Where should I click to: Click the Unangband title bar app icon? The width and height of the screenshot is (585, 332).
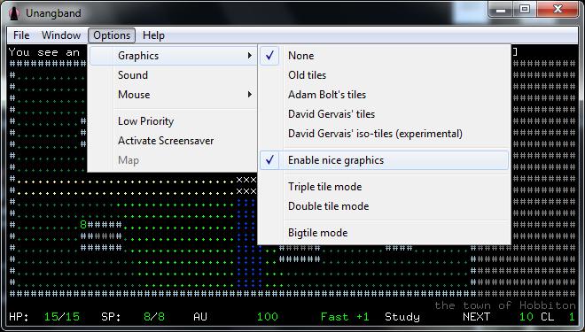point(14,13)
